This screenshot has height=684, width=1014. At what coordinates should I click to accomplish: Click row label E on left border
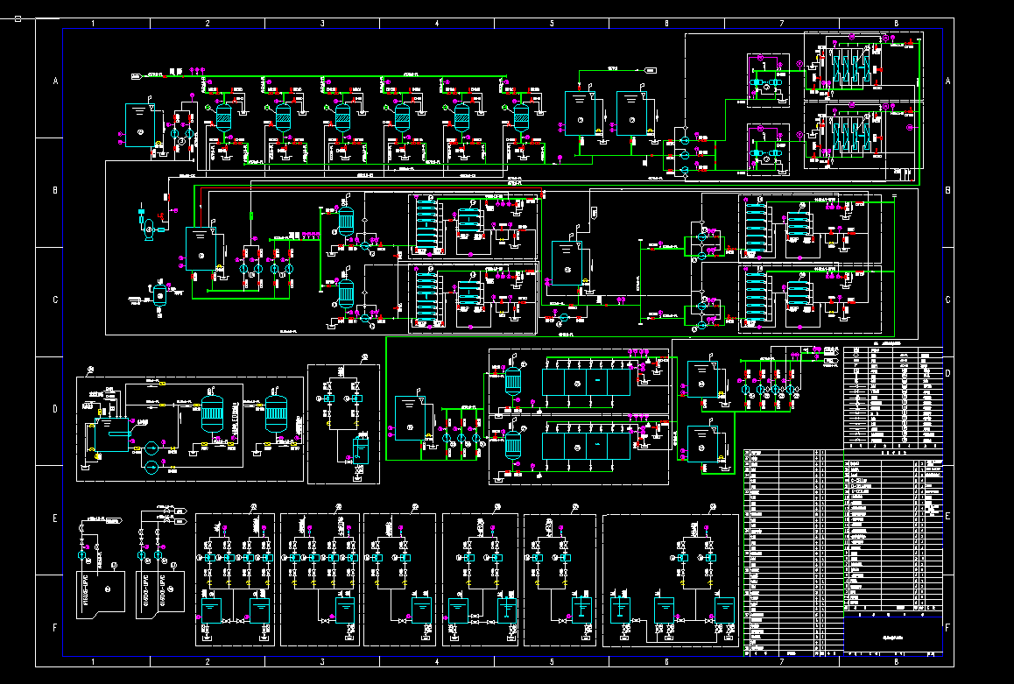point(55,518)
